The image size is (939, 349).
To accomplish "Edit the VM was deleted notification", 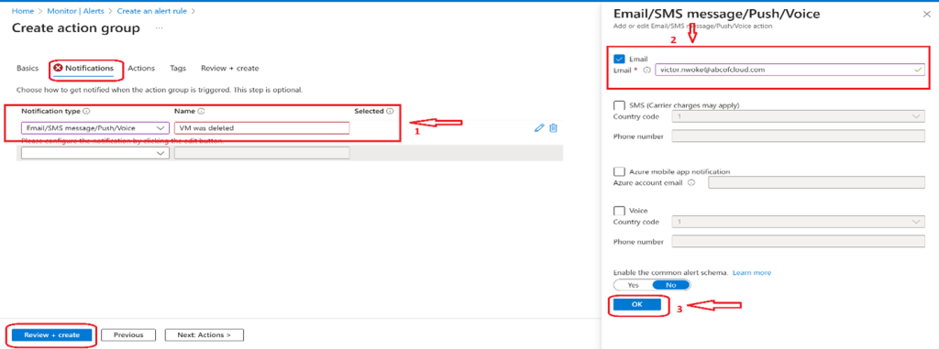I will click(539, 127).
